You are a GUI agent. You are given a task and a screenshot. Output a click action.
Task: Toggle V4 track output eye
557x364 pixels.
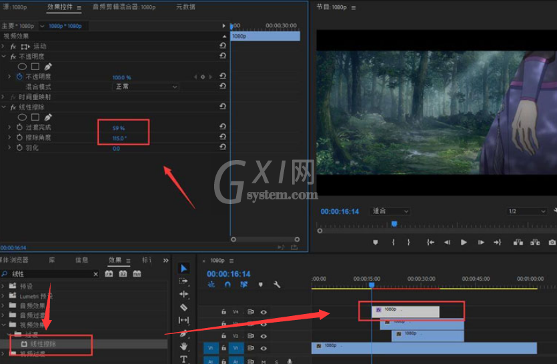click(263, 312)
